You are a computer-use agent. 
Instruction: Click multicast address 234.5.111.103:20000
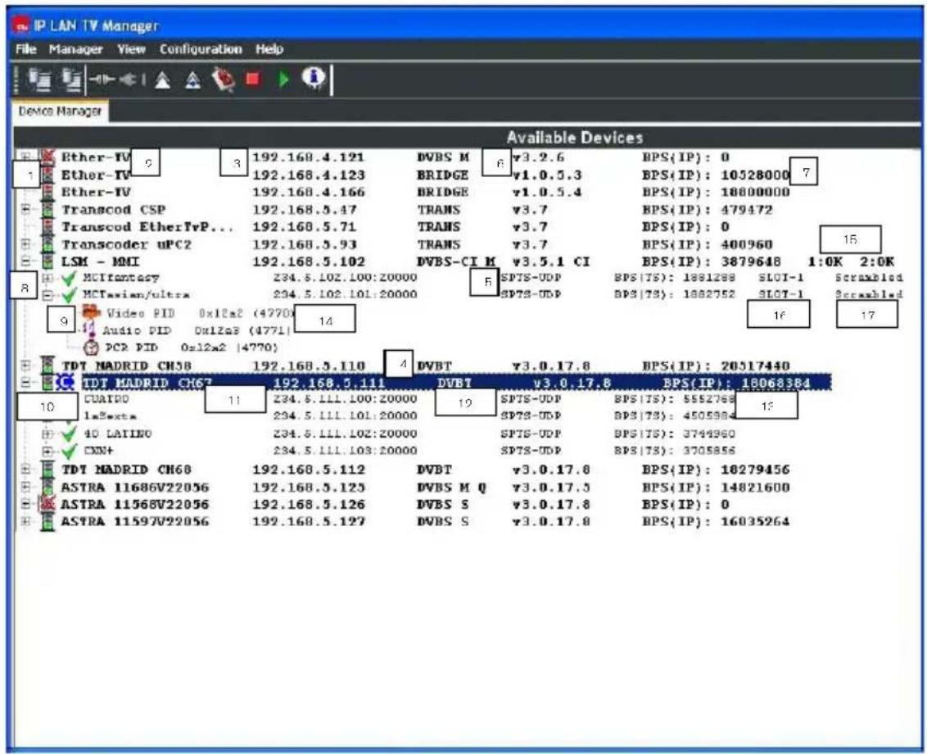click(346, 451)
